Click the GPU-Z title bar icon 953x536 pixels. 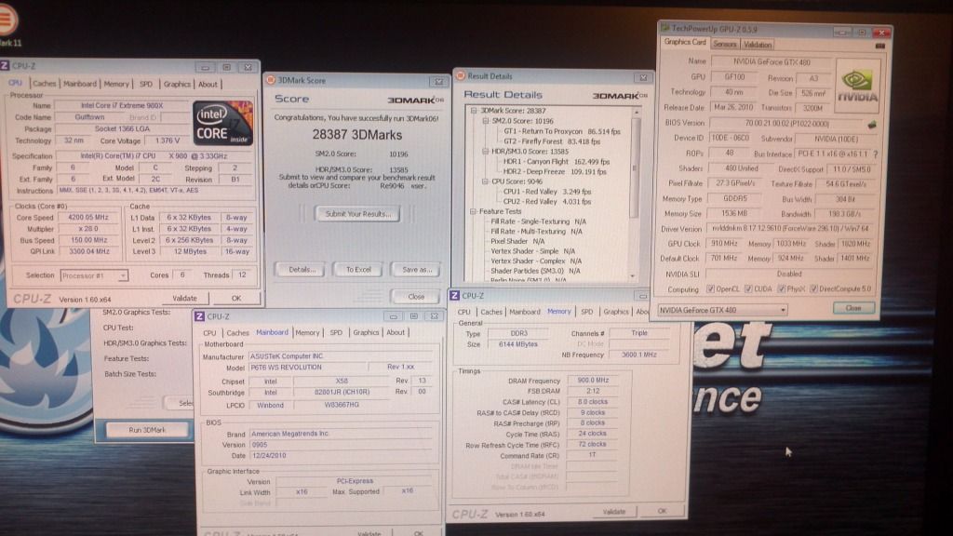pos(664,28)
